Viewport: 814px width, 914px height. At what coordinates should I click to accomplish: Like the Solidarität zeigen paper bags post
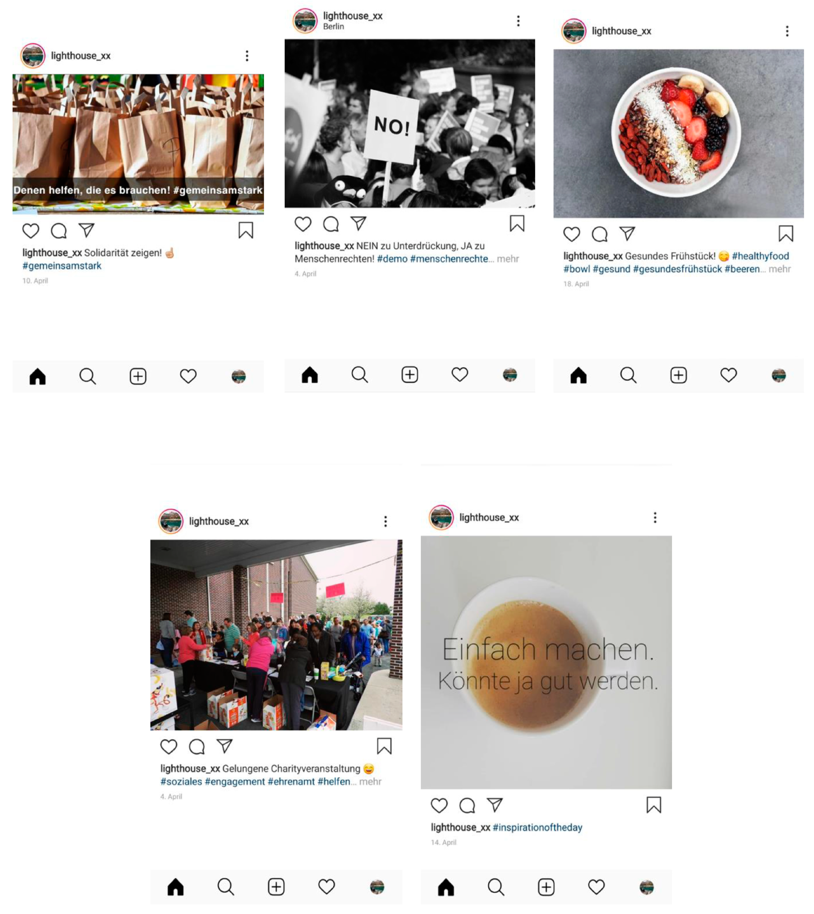(31, 231)
